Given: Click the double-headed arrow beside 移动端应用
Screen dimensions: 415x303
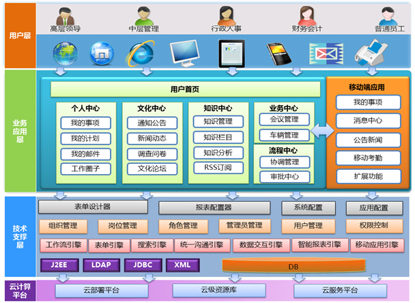Looking at the screenshot, I should point(322,130).
